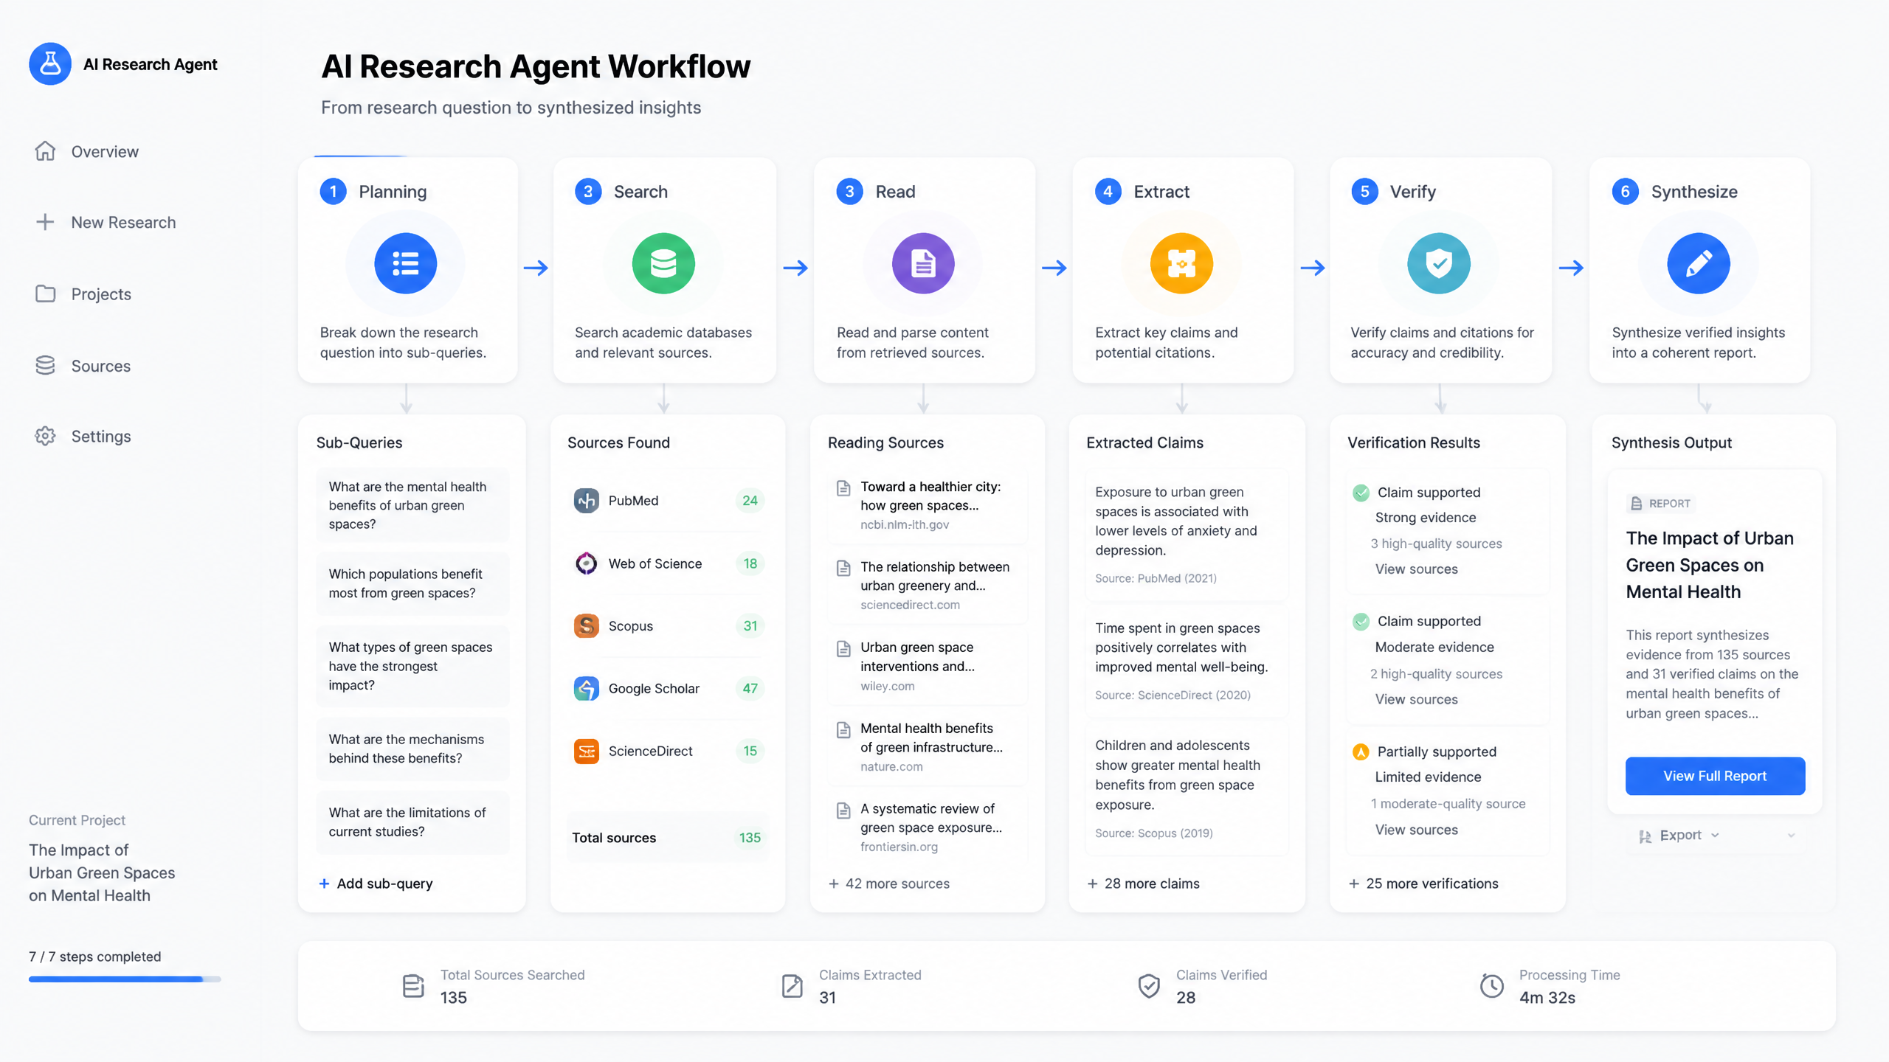This screenshot has height=1062, width=1889.
Task: Open the current project title in sidebar
Action: coord(102,873)
